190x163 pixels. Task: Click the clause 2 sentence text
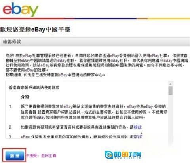[x=81, y=127]
